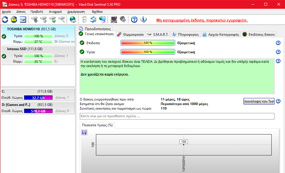The height and width of the screenshot is (173, 285).
Task: Click the help icon beside the green status text
Action: pyautogui.click(x=278, y=61)
